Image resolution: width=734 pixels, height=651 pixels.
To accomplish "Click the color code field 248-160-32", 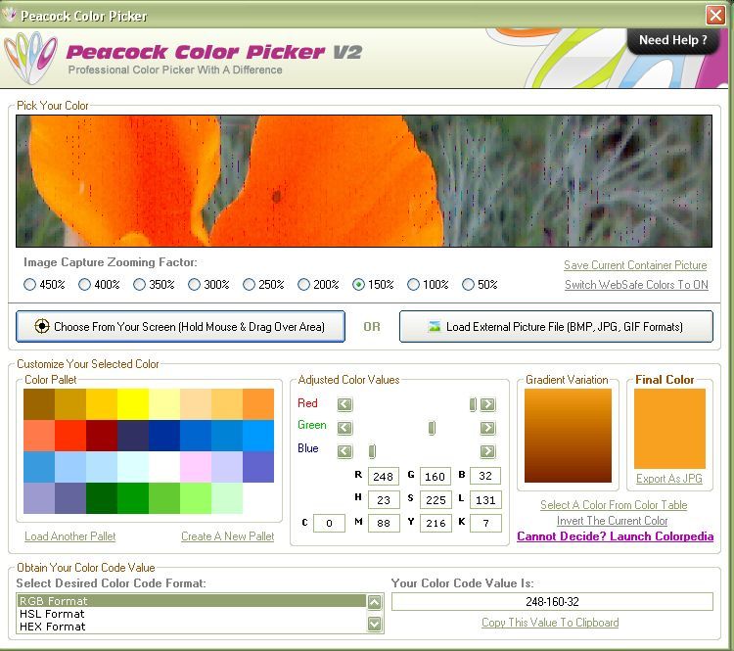I will (x=552, y=601).
